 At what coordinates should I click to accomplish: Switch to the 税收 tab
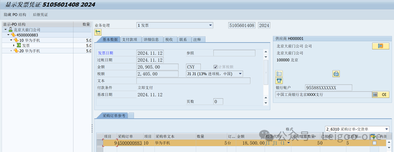pos(169,39)
